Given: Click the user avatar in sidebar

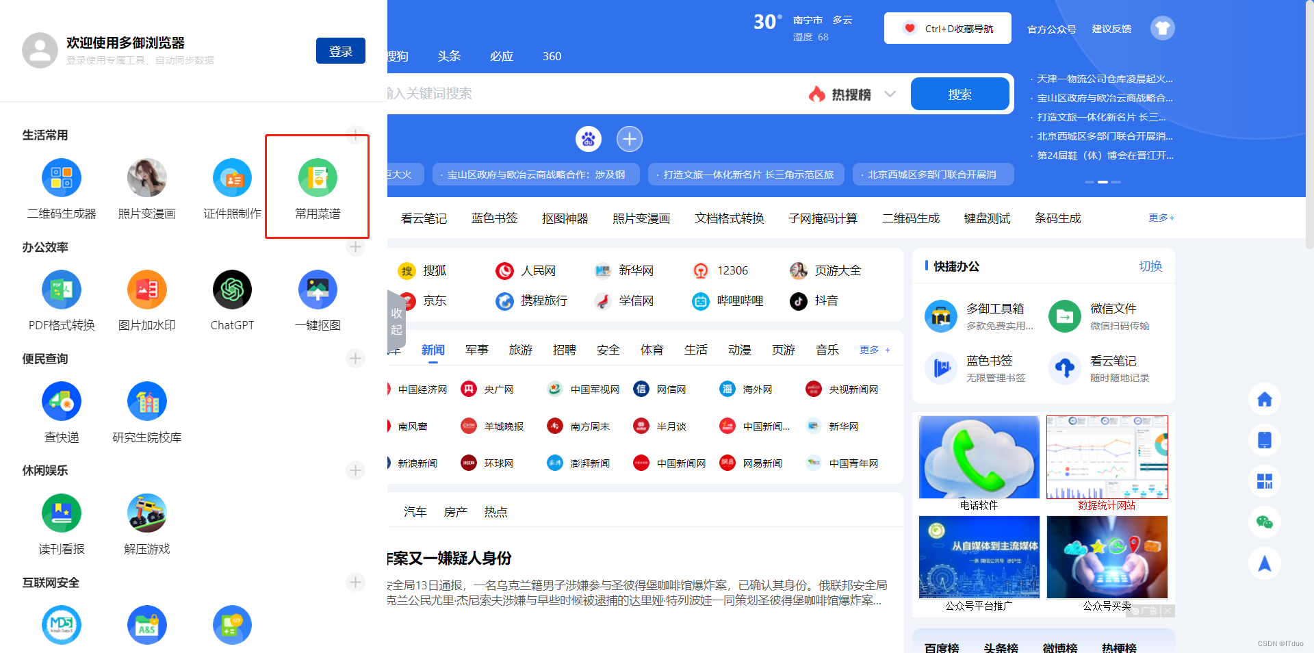Looking at the screenshot, I should pyautogui.click(x=40, y=50).
